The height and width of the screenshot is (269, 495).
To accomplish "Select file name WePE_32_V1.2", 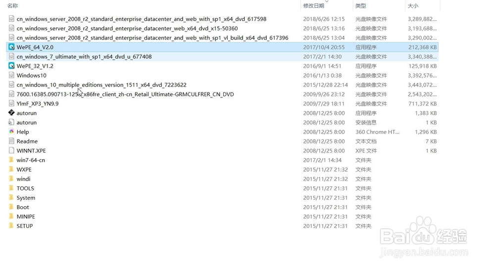I will [x=35, y=66].
